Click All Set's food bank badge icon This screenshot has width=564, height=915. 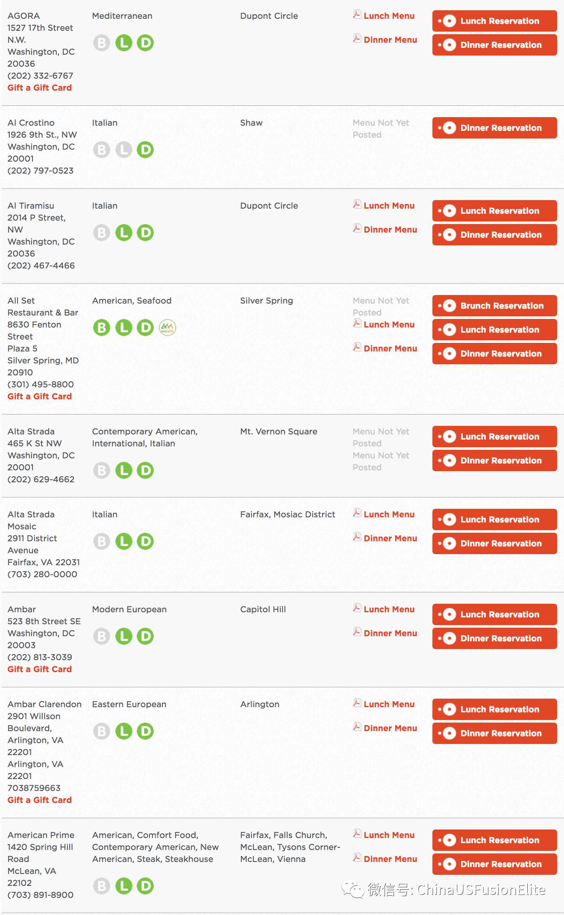click(167, 328)
